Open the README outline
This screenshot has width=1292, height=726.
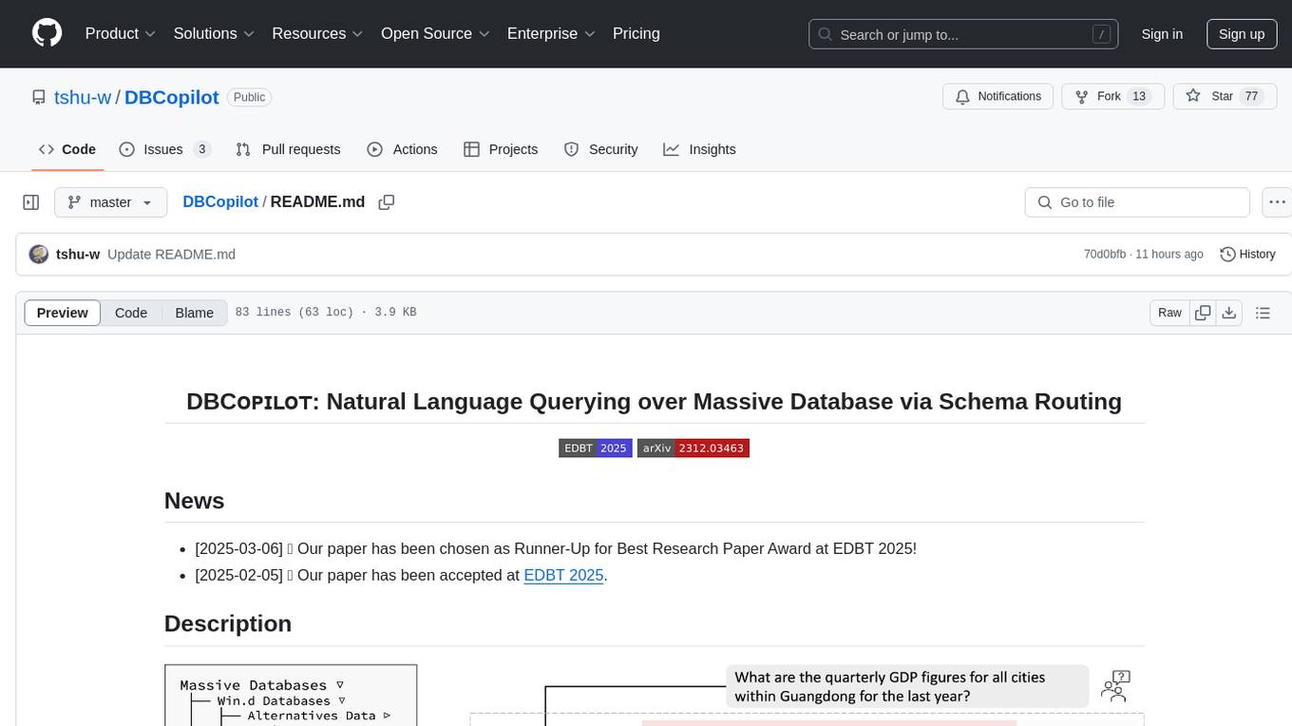1263,313
